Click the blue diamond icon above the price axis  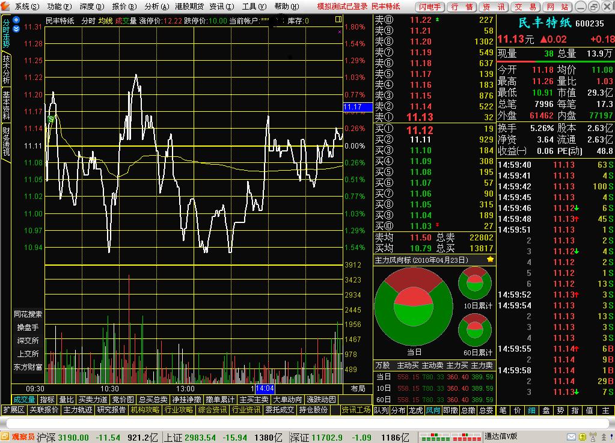click(x=16, y=20)
